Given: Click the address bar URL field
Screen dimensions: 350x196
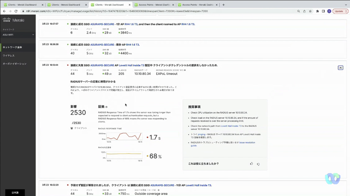Looking at the screenshot, I should [x=156, y=11].
